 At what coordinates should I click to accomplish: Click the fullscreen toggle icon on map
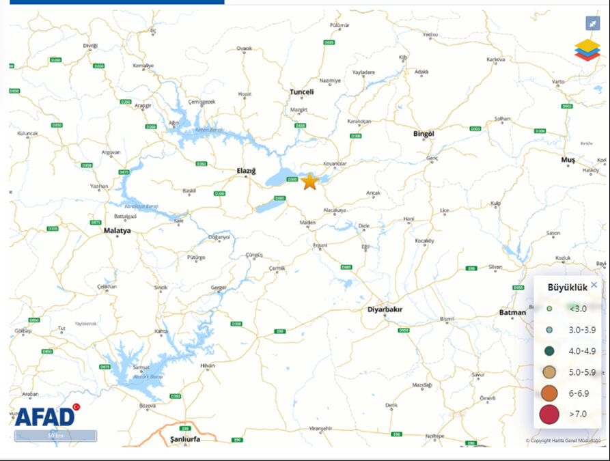[x=592, y=23]
